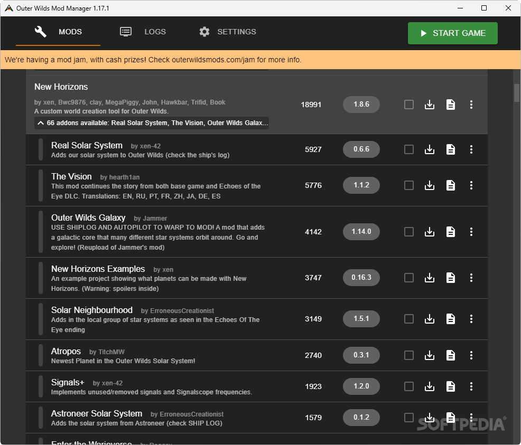Click the Outer Wilds app logo in the title bar
521x445 pixels.
[x=8, y=8]
